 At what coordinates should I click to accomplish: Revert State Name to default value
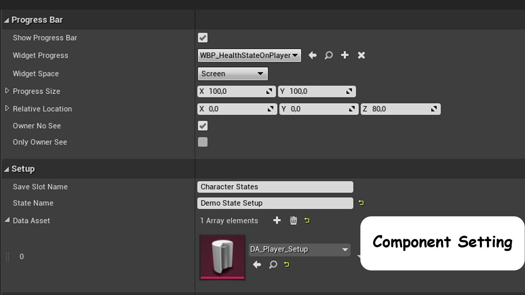[361, 203]
